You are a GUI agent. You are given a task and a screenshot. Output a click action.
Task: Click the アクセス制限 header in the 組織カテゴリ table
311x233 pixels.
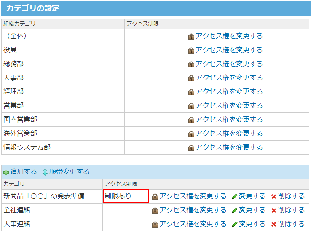(x=142, y=24)
